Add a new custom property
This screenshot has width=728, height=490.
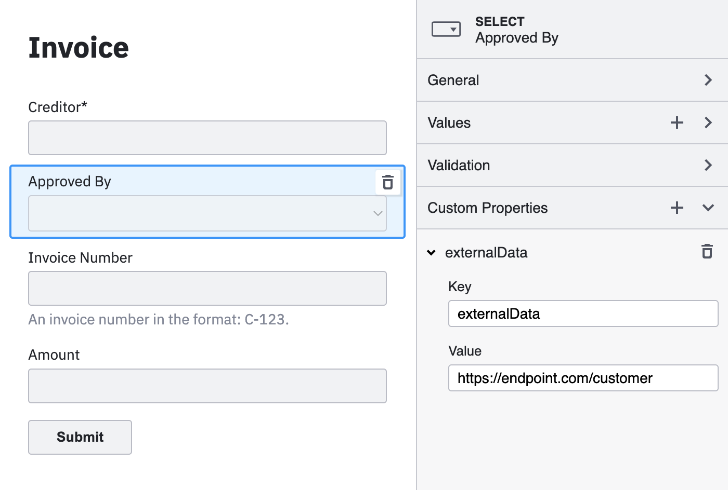[677, 208]
